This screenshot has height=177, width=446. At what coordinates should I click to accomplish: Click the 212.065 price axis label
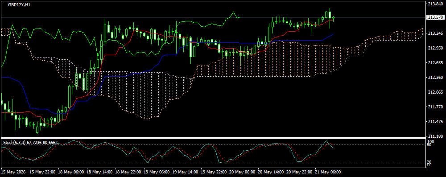435,92
